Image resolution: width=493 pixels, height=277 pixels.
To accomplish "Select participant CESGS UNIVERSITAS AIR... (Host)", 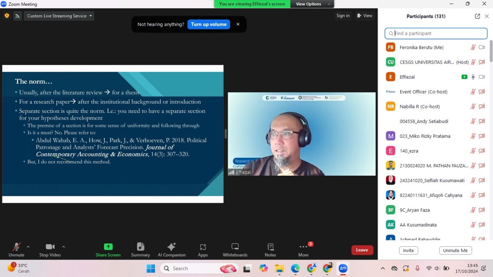I will tap(436, 62).
